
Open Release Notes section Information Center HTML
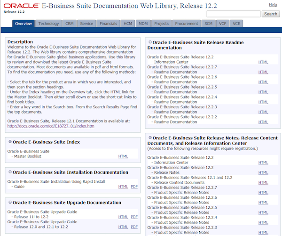263,163
